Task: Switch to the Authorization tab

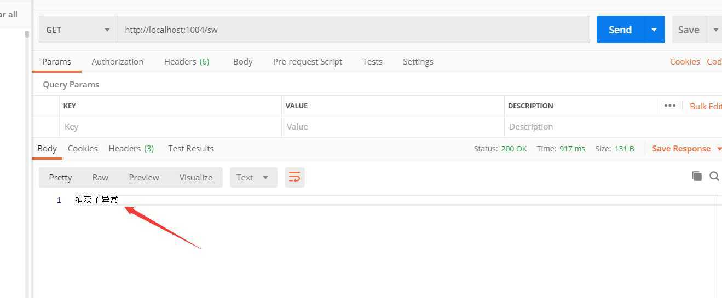Action: click(x=117, y=62)
